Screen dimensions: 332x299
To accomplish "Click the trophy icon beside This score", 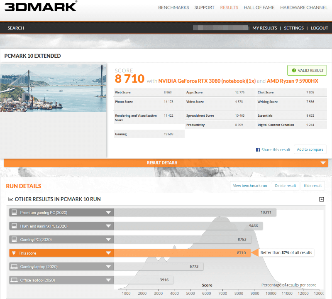I will tap(14, 253).
